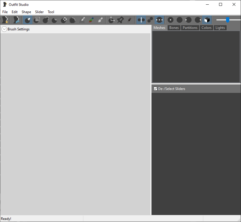This screenshot has height=222, width=241.
Task: Click the silhouette icon with blue arrow
Action: coord(16,20)
